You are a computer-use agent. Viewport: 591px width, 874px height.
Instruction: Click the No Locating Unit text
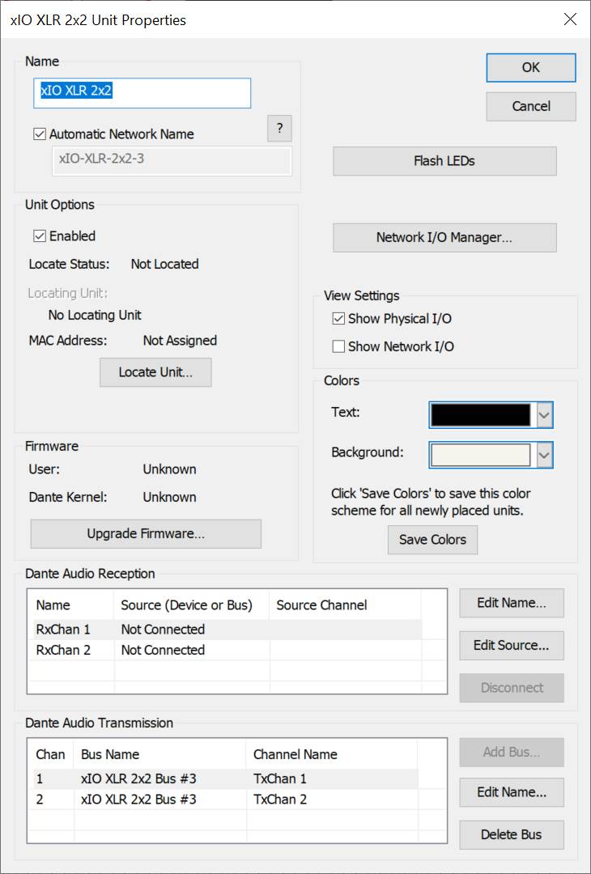(95, 316)
